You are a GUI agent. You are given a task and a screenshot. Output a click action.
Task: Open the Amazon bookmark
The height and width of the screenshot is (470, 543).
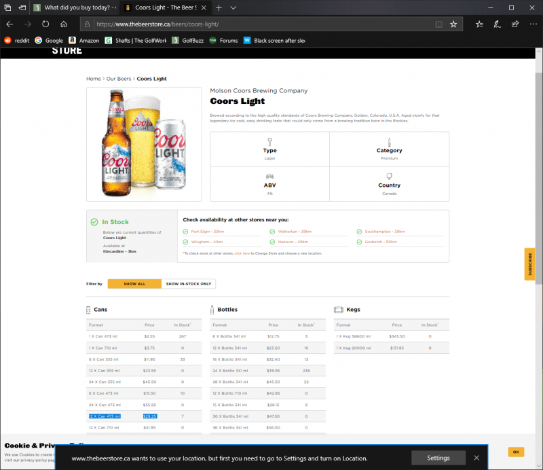point(83,40)
